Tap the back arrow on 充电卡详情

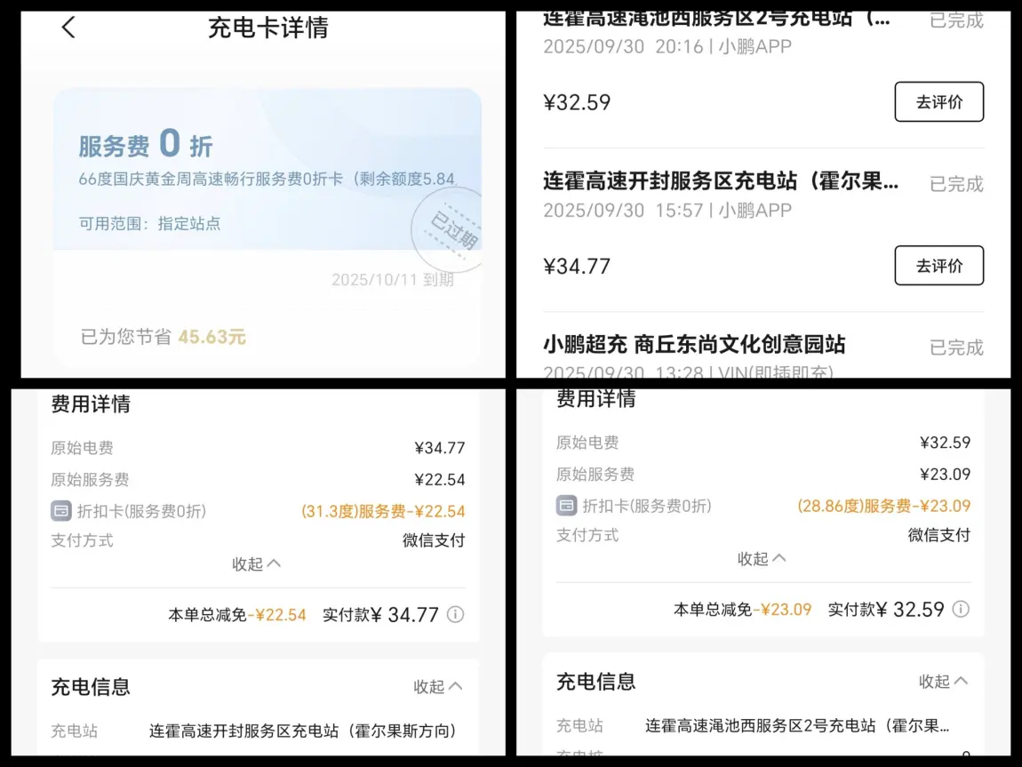click(x=68, y=28)
